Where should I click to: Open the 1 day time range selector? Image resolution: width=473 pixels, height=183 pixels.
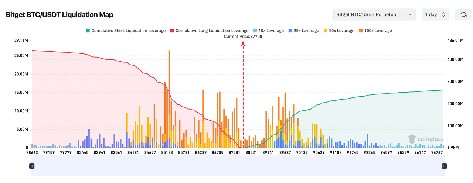coord(435,15)
